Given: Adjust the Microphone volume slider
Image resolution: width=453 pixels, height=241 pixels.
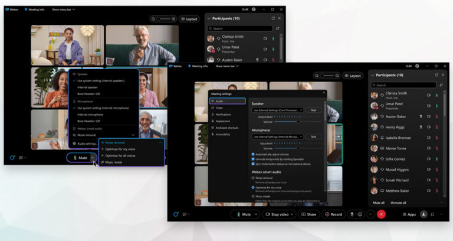Looking at the screenshot, I should pos(298,148).
